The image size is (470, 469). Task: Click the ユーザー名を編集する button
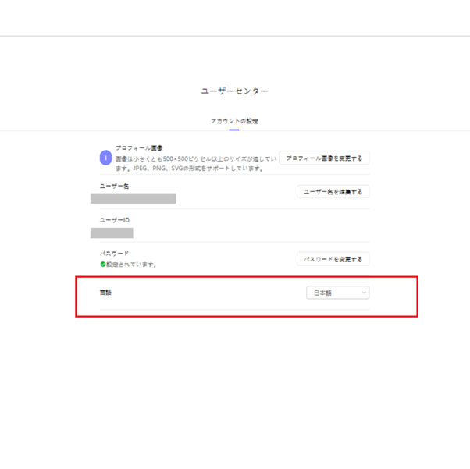tap(333, 191)
